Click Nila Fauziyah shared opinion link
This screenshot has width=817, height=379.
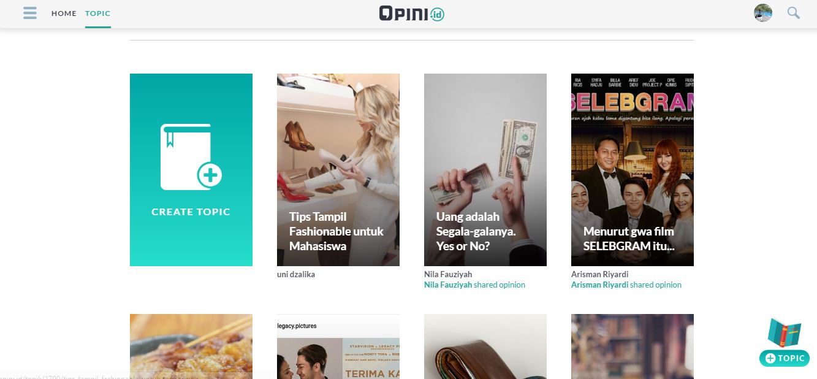(x=474, y=285)
